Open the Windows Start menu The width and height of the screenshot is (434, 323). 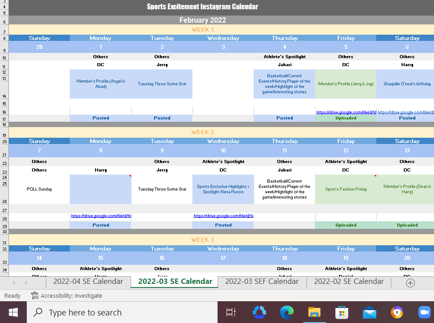[x=13, y=312]
